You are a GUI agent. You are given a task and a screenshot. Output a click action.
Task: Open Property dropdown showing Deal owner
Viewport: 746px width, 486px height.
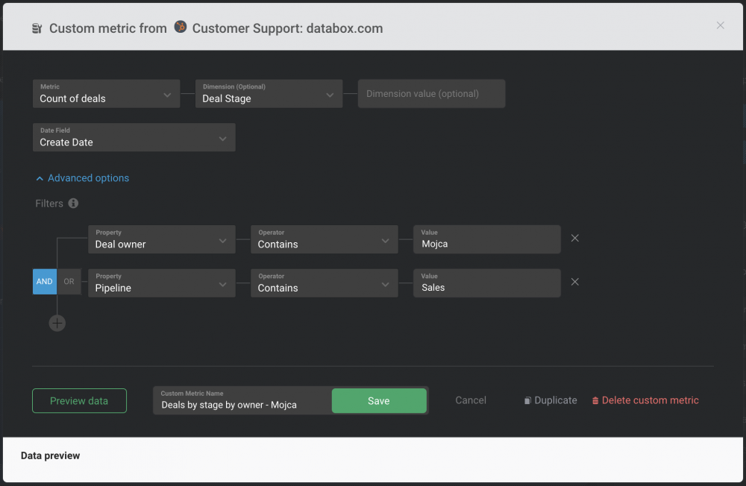point(161,239)
